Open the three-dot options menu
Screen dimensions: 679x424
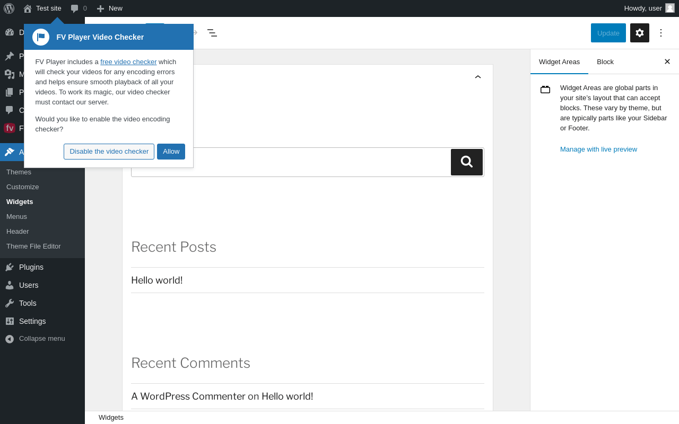click(661, 33)
